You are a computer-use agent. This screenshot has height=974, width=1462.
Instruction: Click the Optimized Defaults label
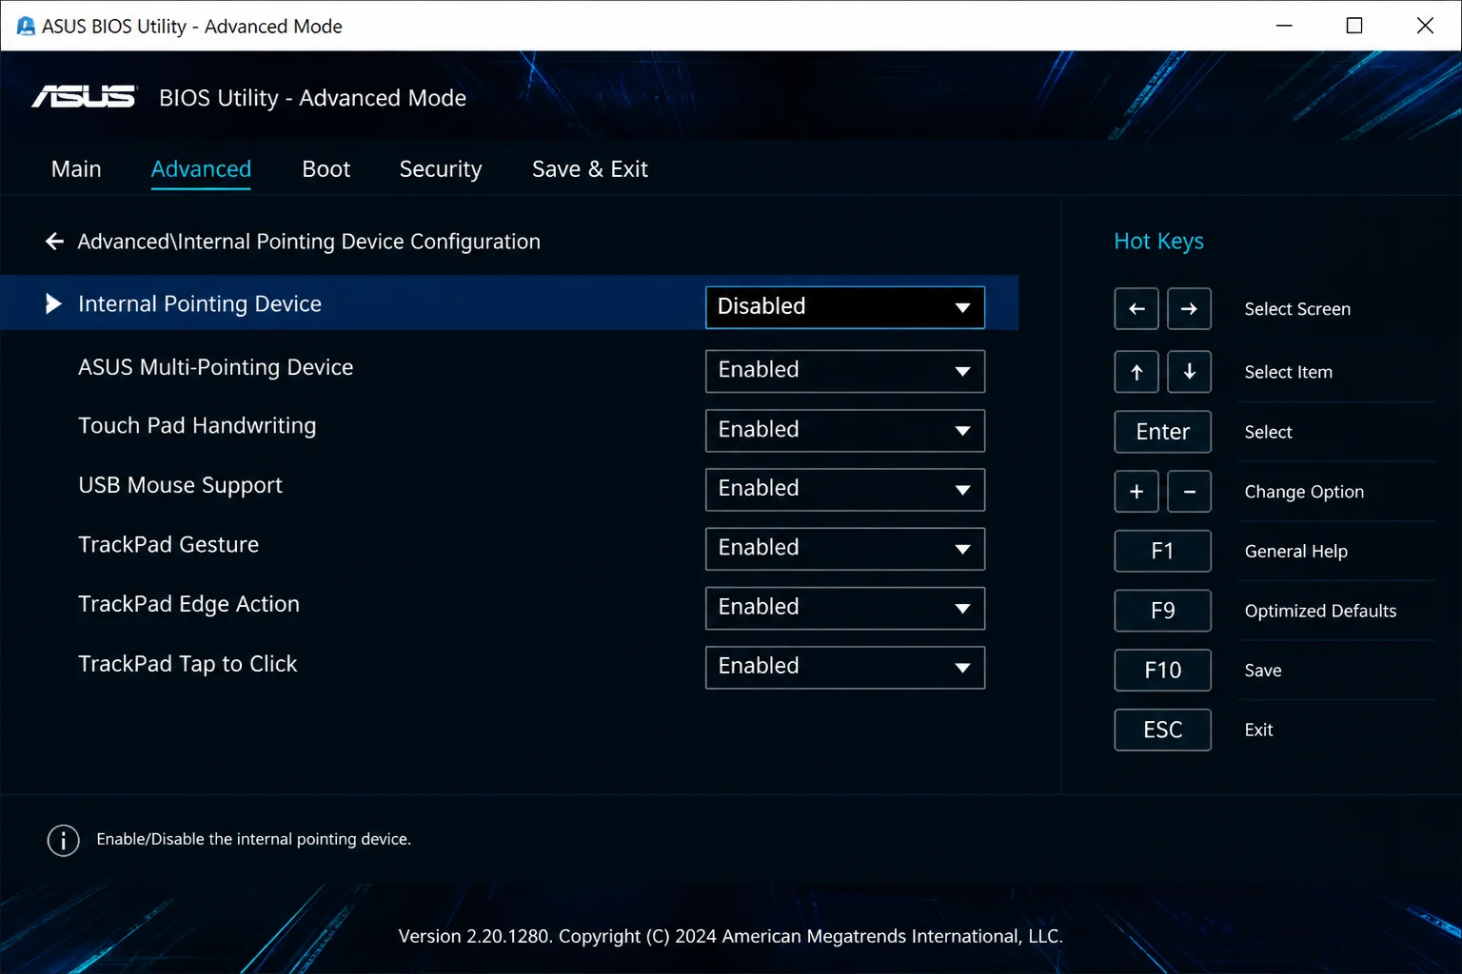click(1320, 611)
